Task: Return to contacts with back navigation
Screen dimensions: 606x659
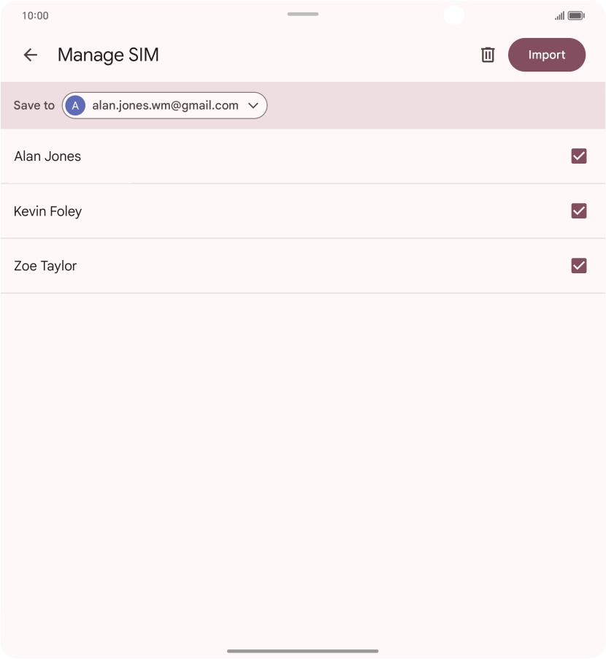Action: pyautogui.click(x=30, y=55)
